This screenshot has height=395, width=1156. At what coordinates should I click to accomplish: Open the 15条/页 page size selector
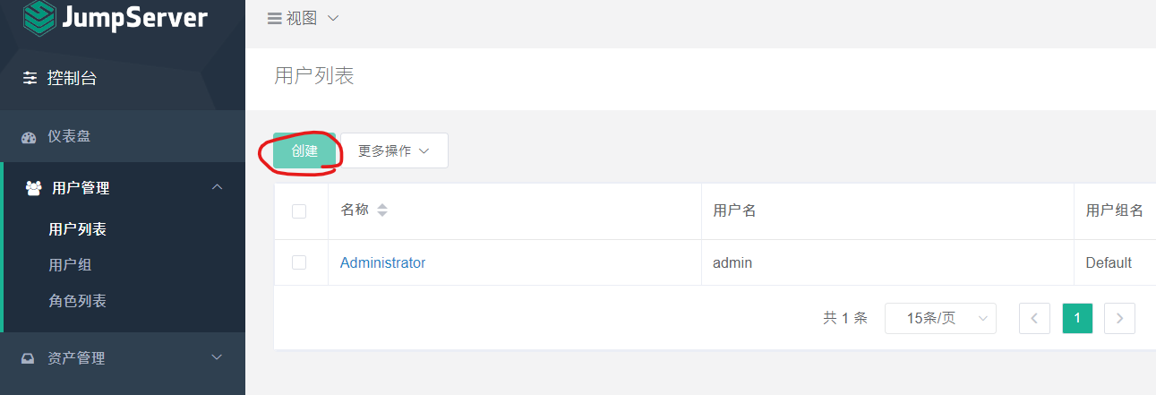click(x=940, y=318)
